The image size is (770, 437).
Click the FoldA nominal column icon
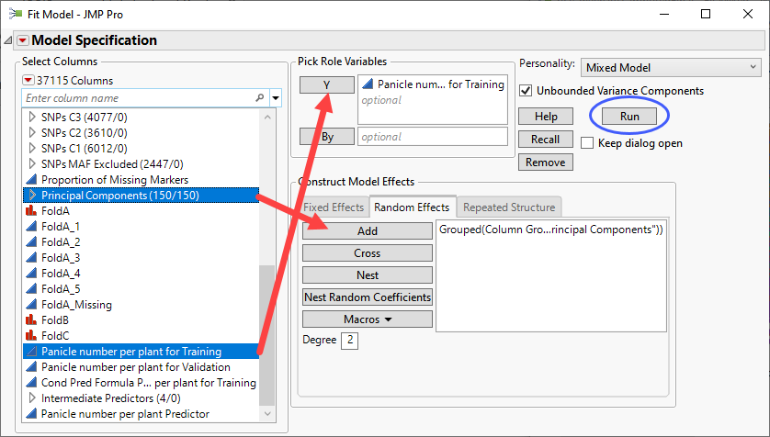tap(30, 211)
